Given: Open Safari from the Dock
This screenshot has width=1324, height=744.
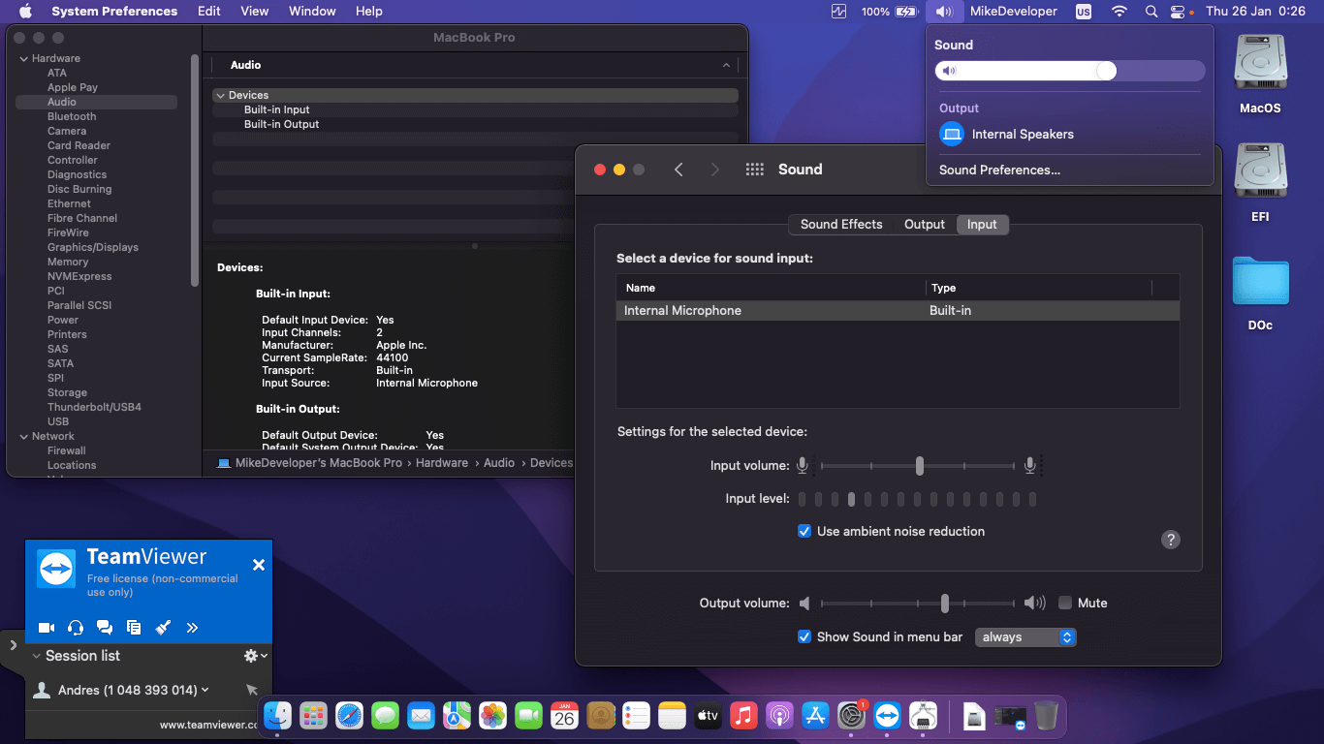Looking at the screenshot, I should click(x=349, y=716).
